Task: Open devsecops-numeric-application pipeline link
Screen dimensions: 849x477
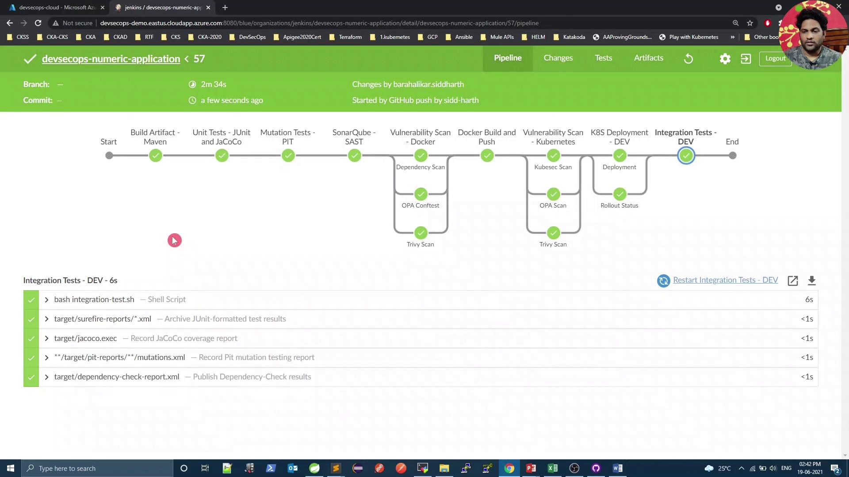Action: pyautogui.click(x=111, y=59)
